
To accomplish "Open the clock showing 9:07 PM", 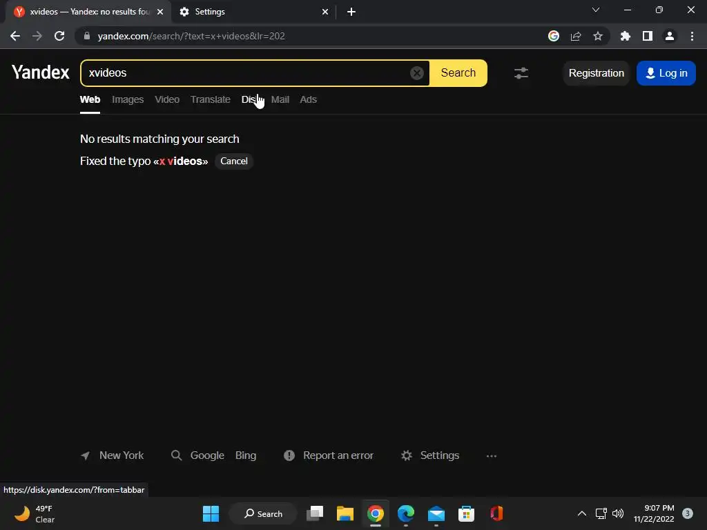I will pyautogui.click(x=654, y=513).
